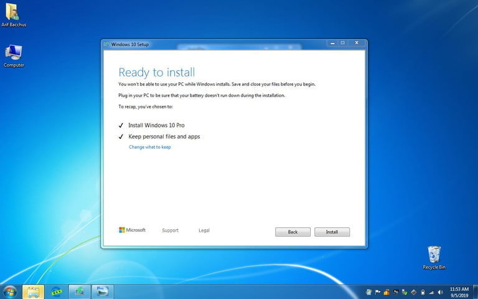This screenshot has width=478, height=299.
Task: Click the Action Center flag tray icon
Action: pyautogui.click(x=377, y=292)
